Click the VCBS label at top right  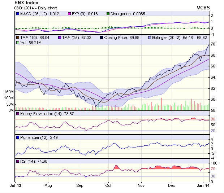pos(203,7)
